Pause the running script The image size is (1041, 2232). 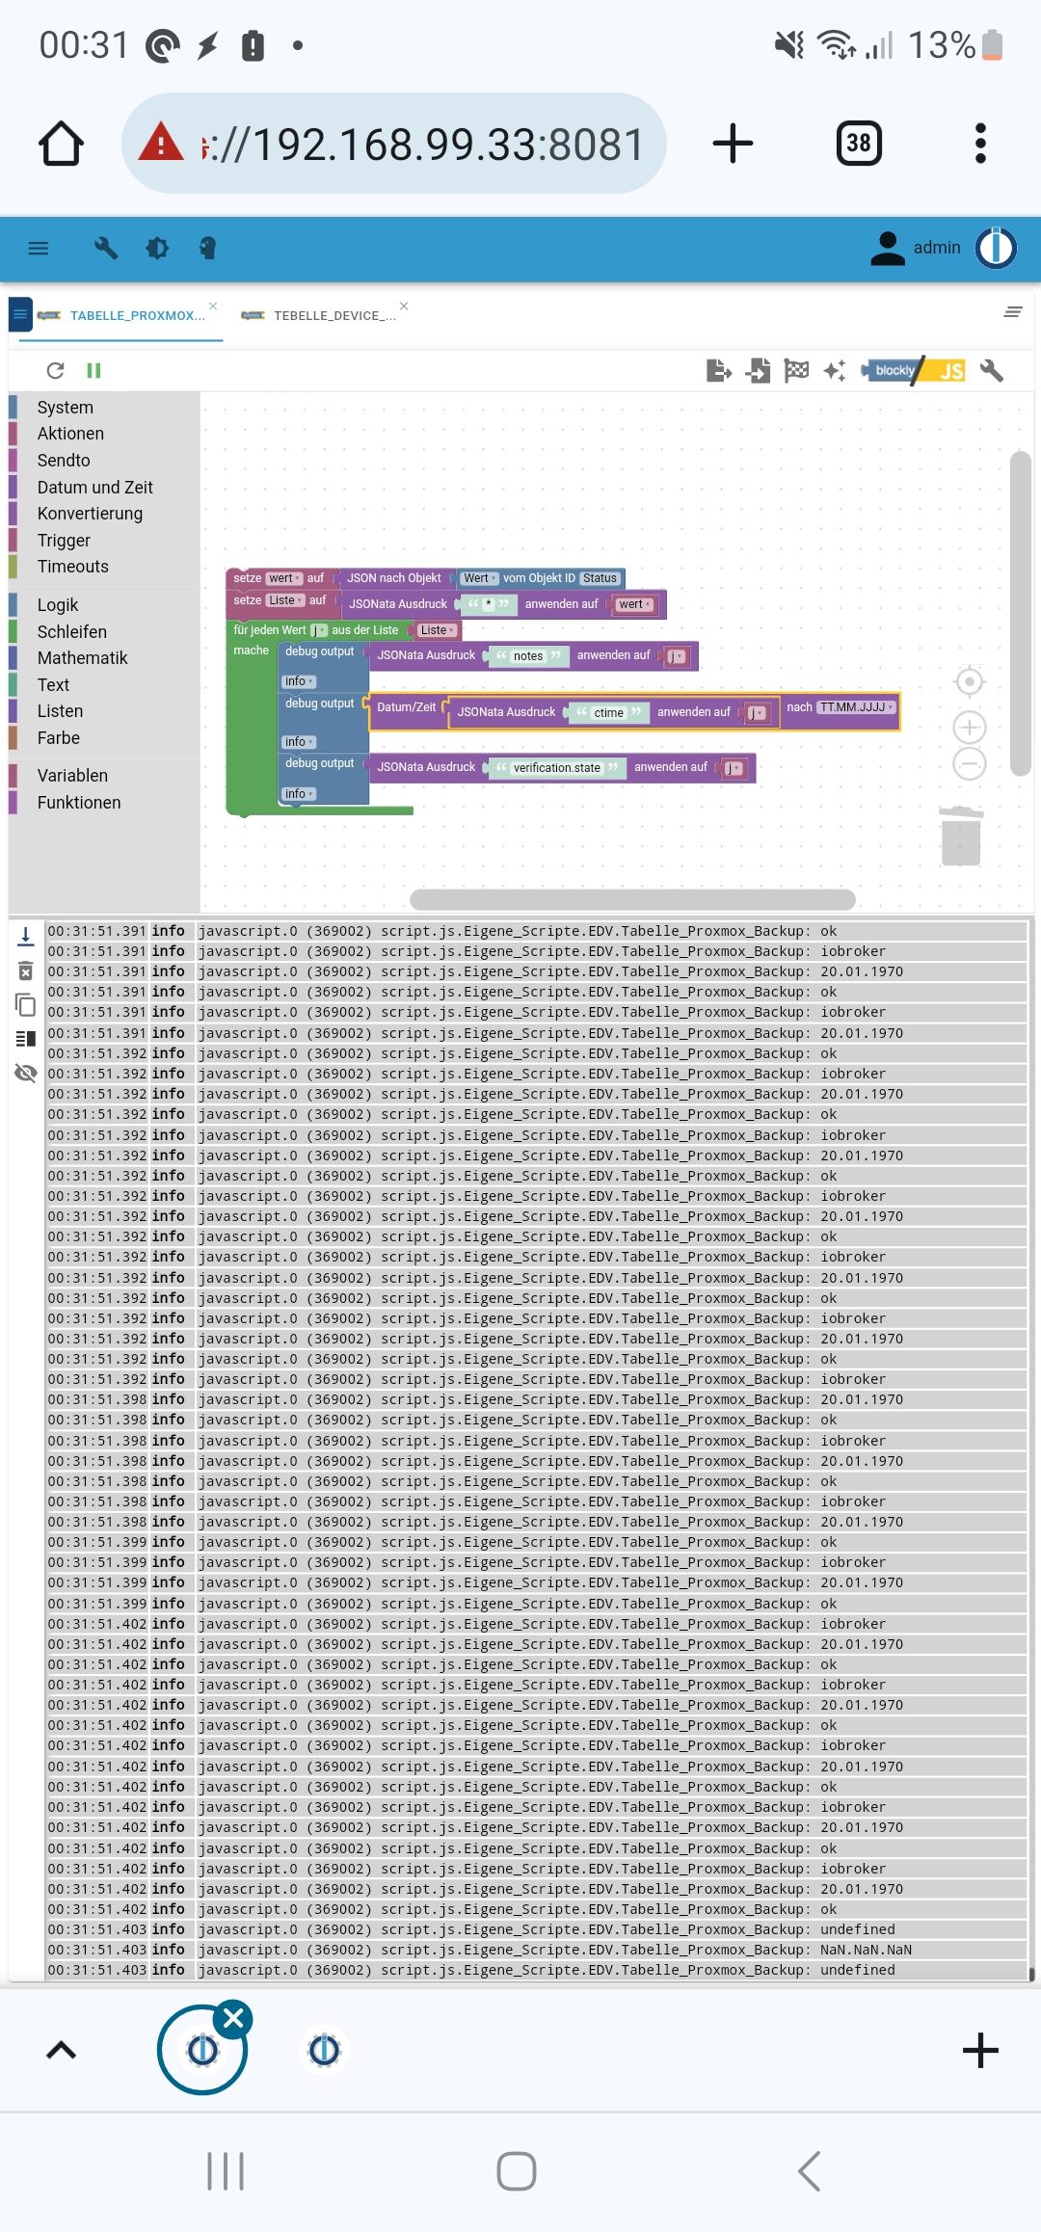tap(93, 370)
